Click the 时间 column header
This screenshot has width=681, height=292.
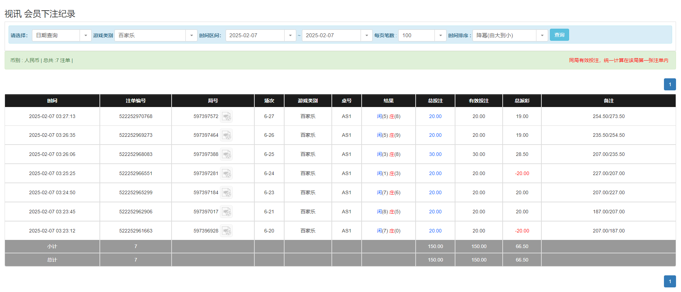pyautogui.click(x=52, y=101)
